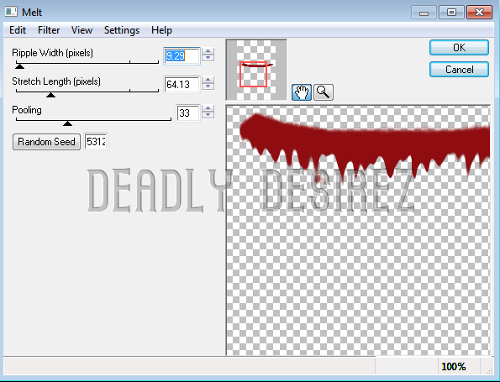Click the Random Seed button
Screen dimensions: 500x382
click(x=46, y=142)
